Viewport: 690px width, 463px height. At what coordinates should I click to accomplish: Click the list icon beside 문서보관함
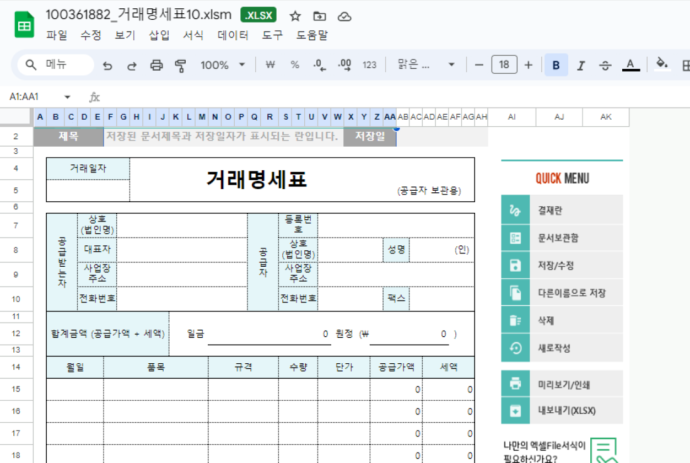(x=516, y=238)
